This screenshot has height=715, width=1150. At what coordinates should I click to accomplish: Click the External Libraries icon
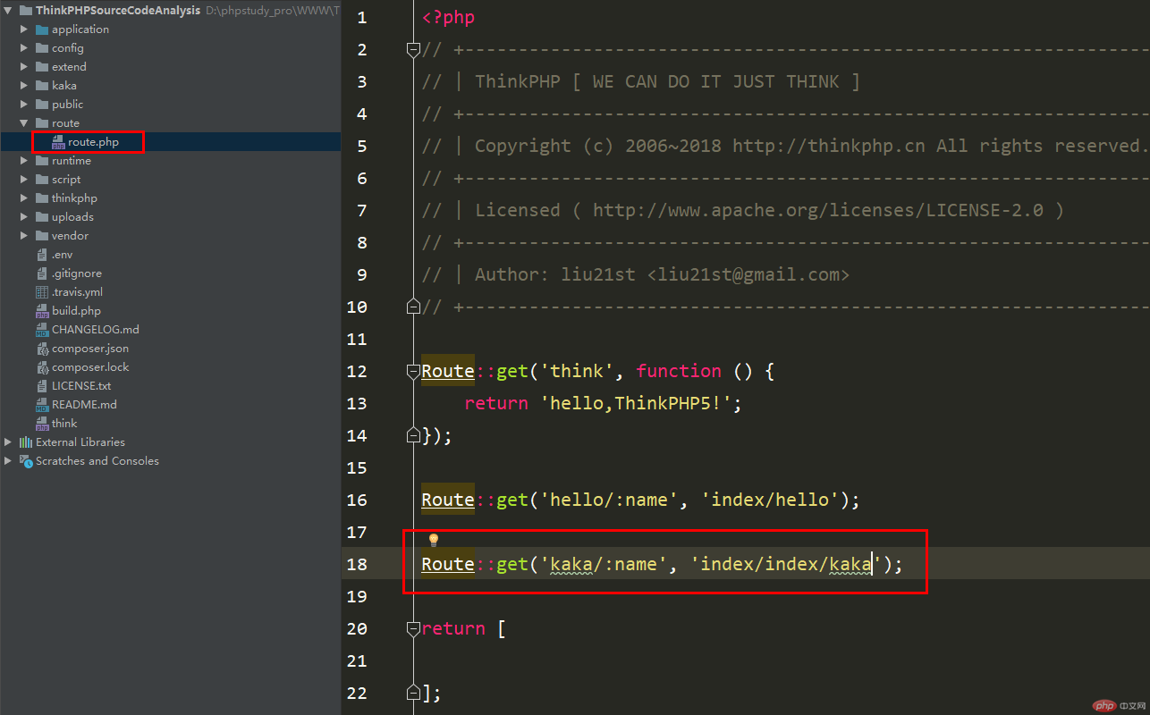pyautogui.click(x=26, y=442)
